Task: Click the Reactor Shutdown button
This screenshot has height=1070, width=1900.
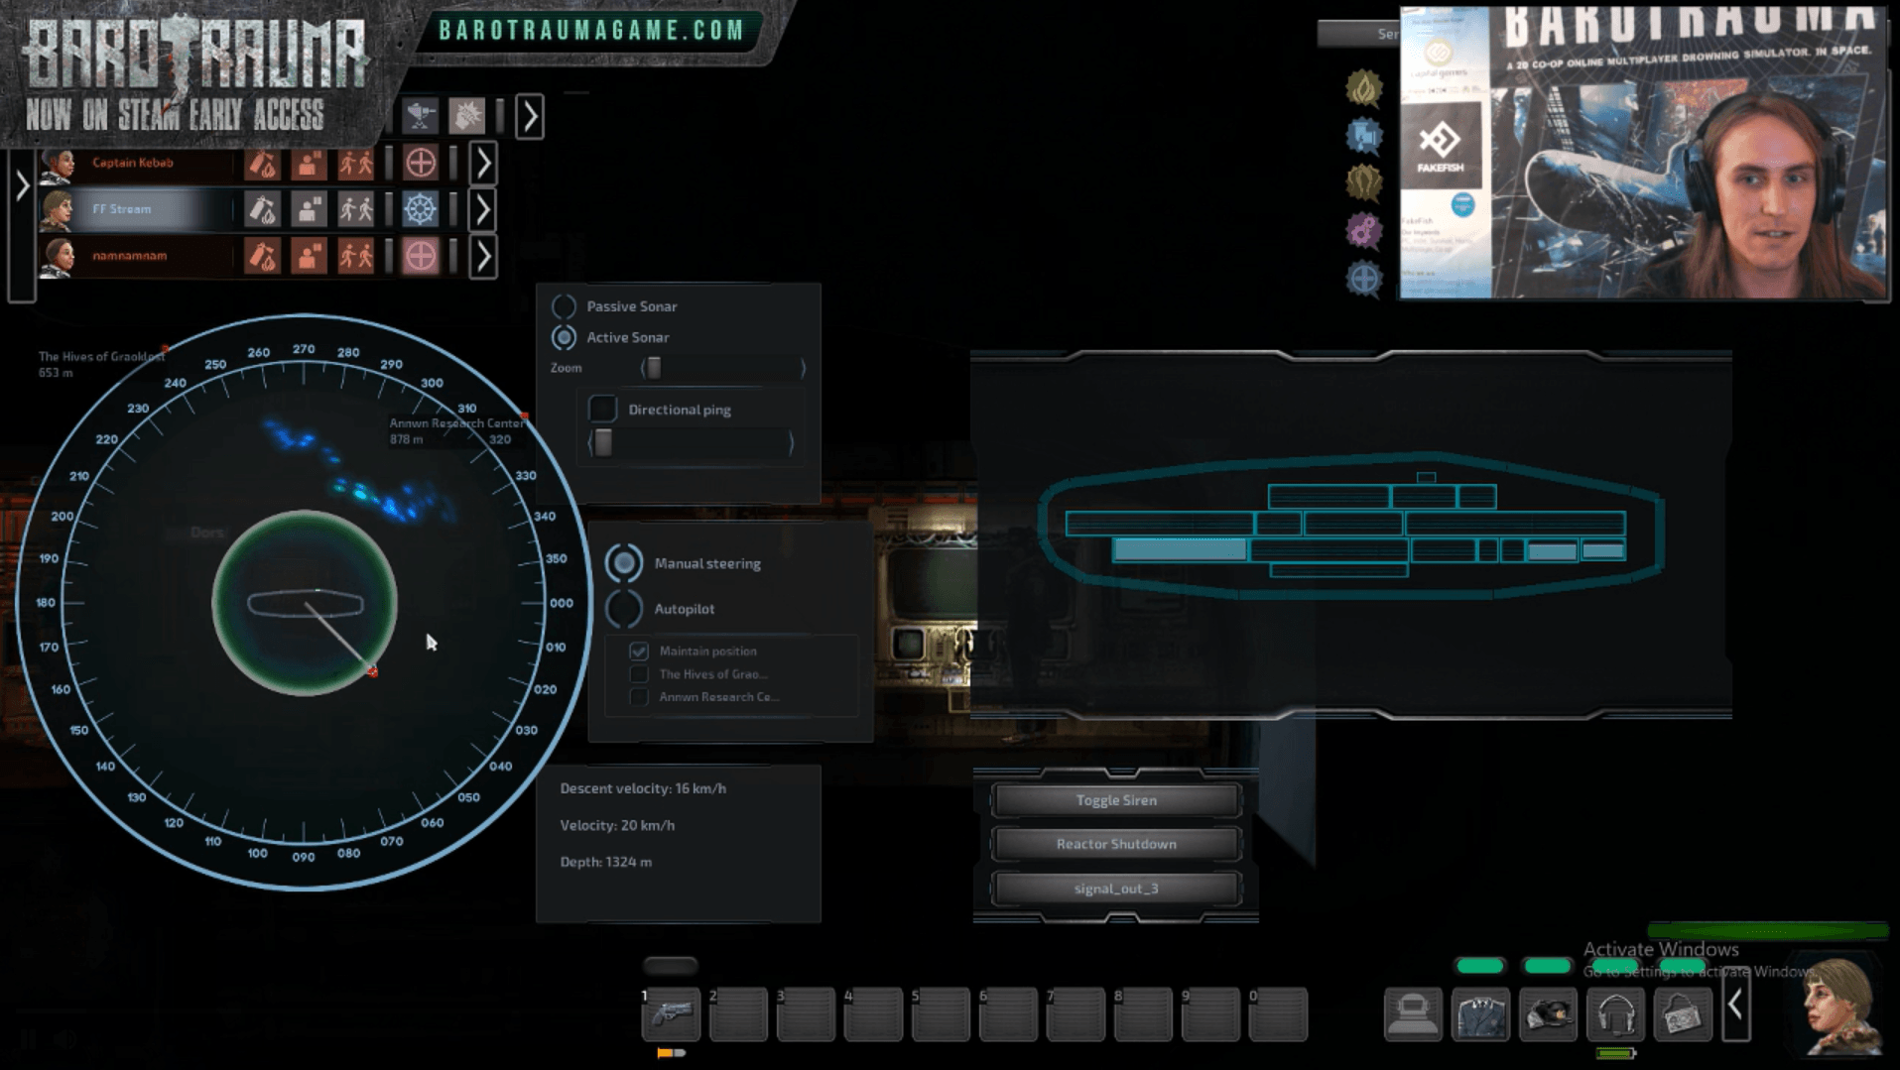Action: [1116, 844]
